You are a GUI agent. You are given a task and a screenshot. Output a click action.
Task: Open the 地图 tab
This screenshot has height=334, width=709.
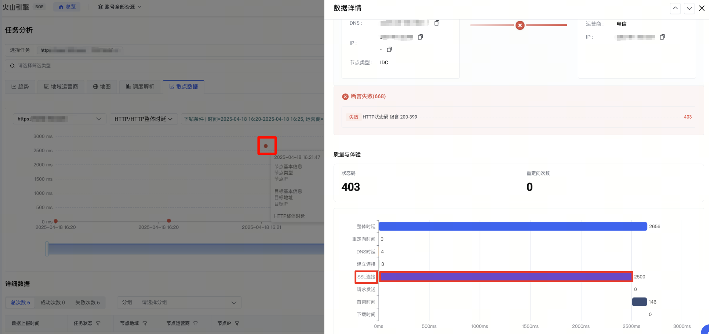tap(102, 86)
